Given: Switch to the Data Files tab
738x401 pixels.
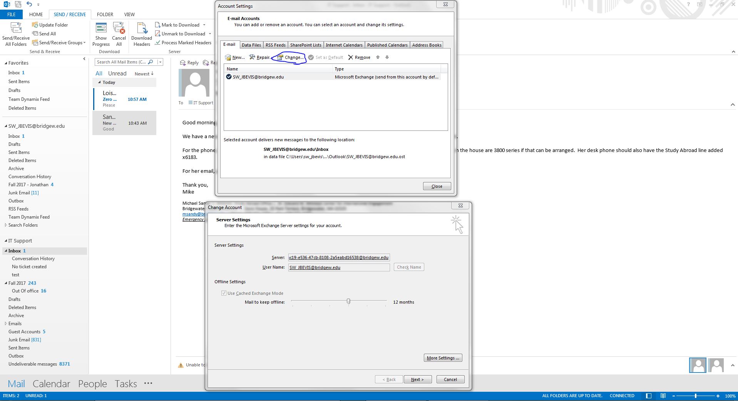Looking at the screenshot, I should pos(251,45).
